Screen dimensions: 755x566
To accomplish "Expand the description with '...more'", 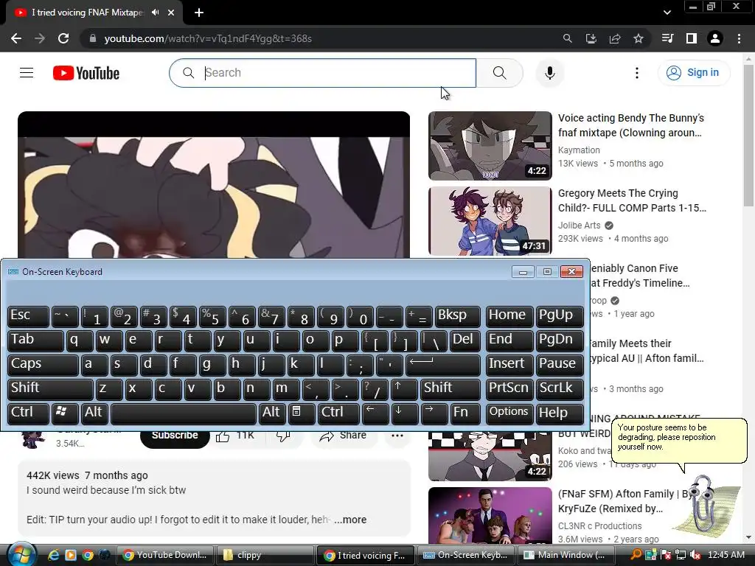I will (350, 520).
